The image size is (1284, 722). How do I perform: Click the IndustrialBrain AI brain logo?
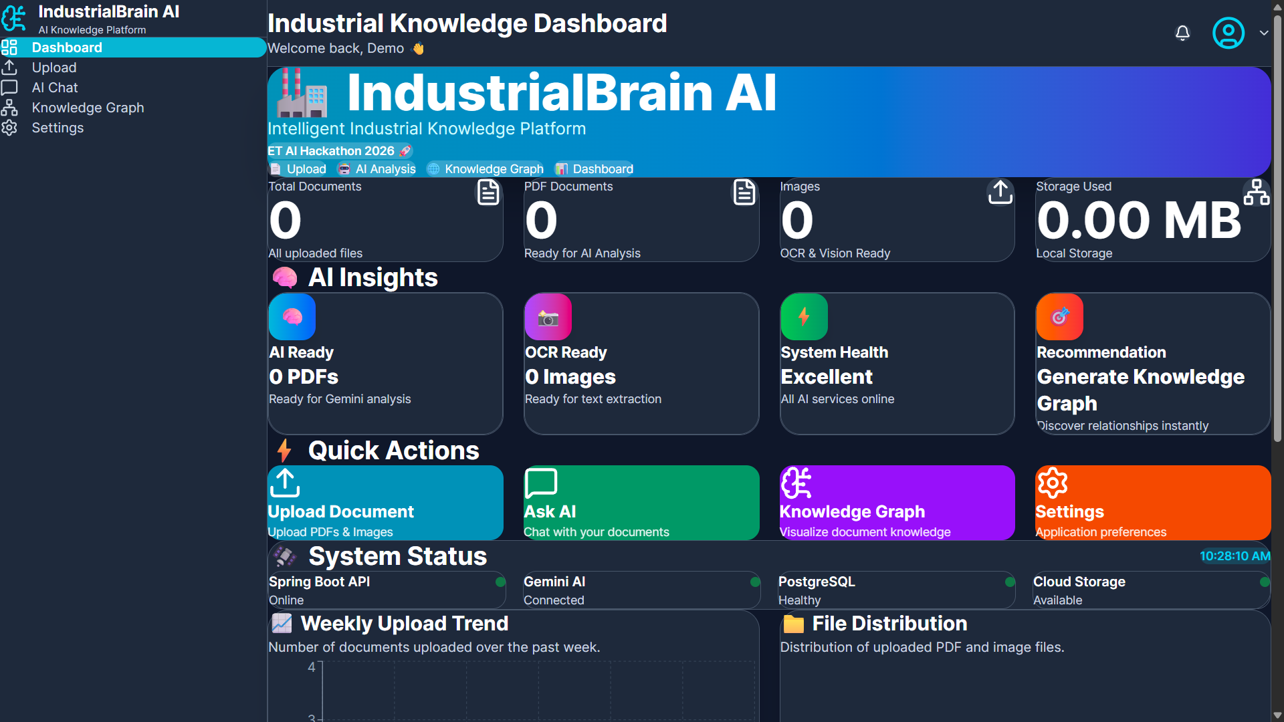point(14,19)
